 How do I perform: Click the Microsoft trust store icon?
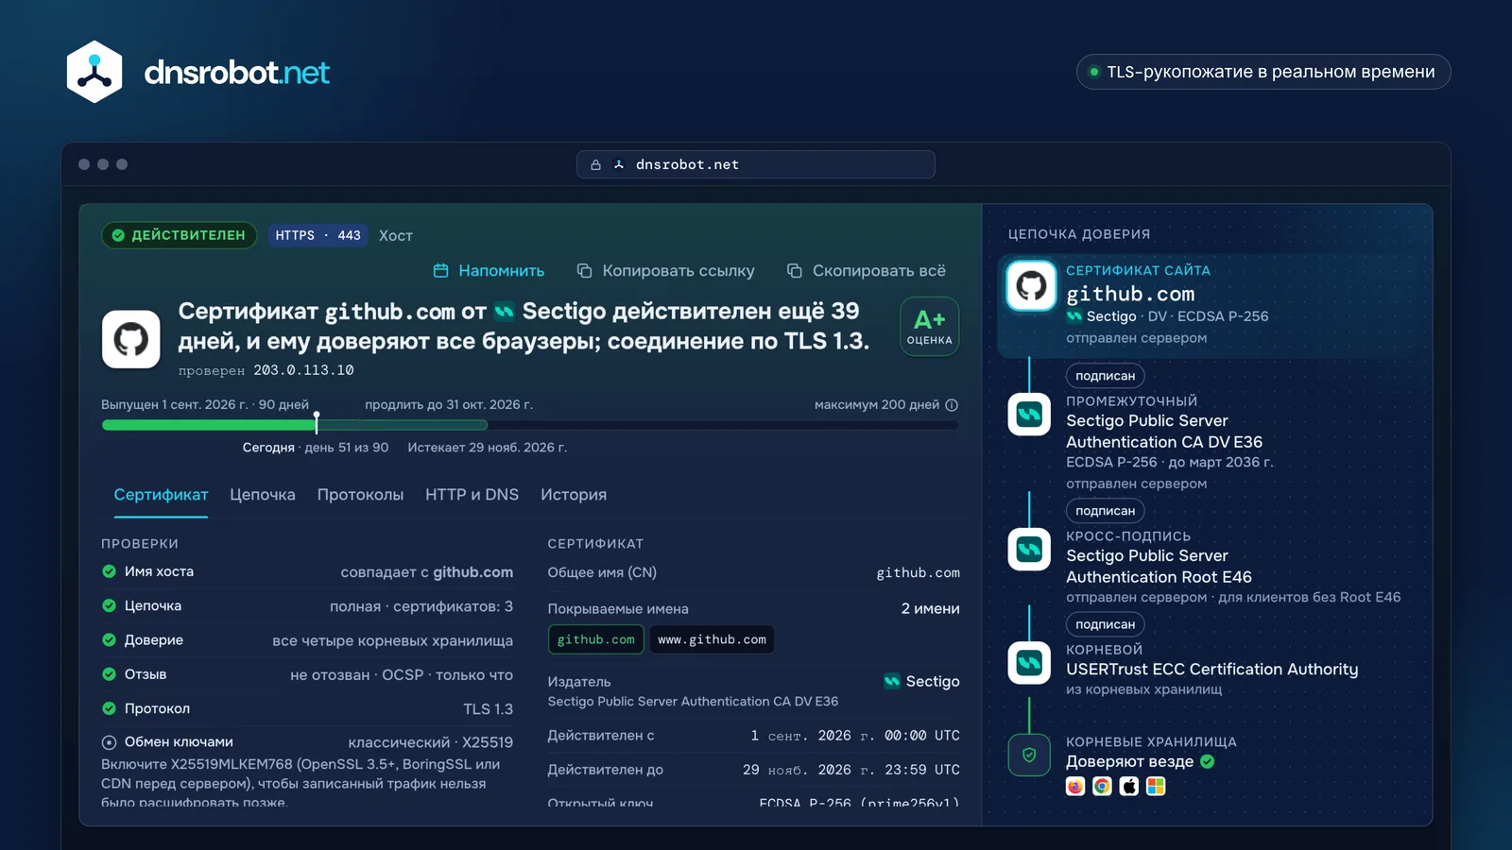[x=1156, y=787]
